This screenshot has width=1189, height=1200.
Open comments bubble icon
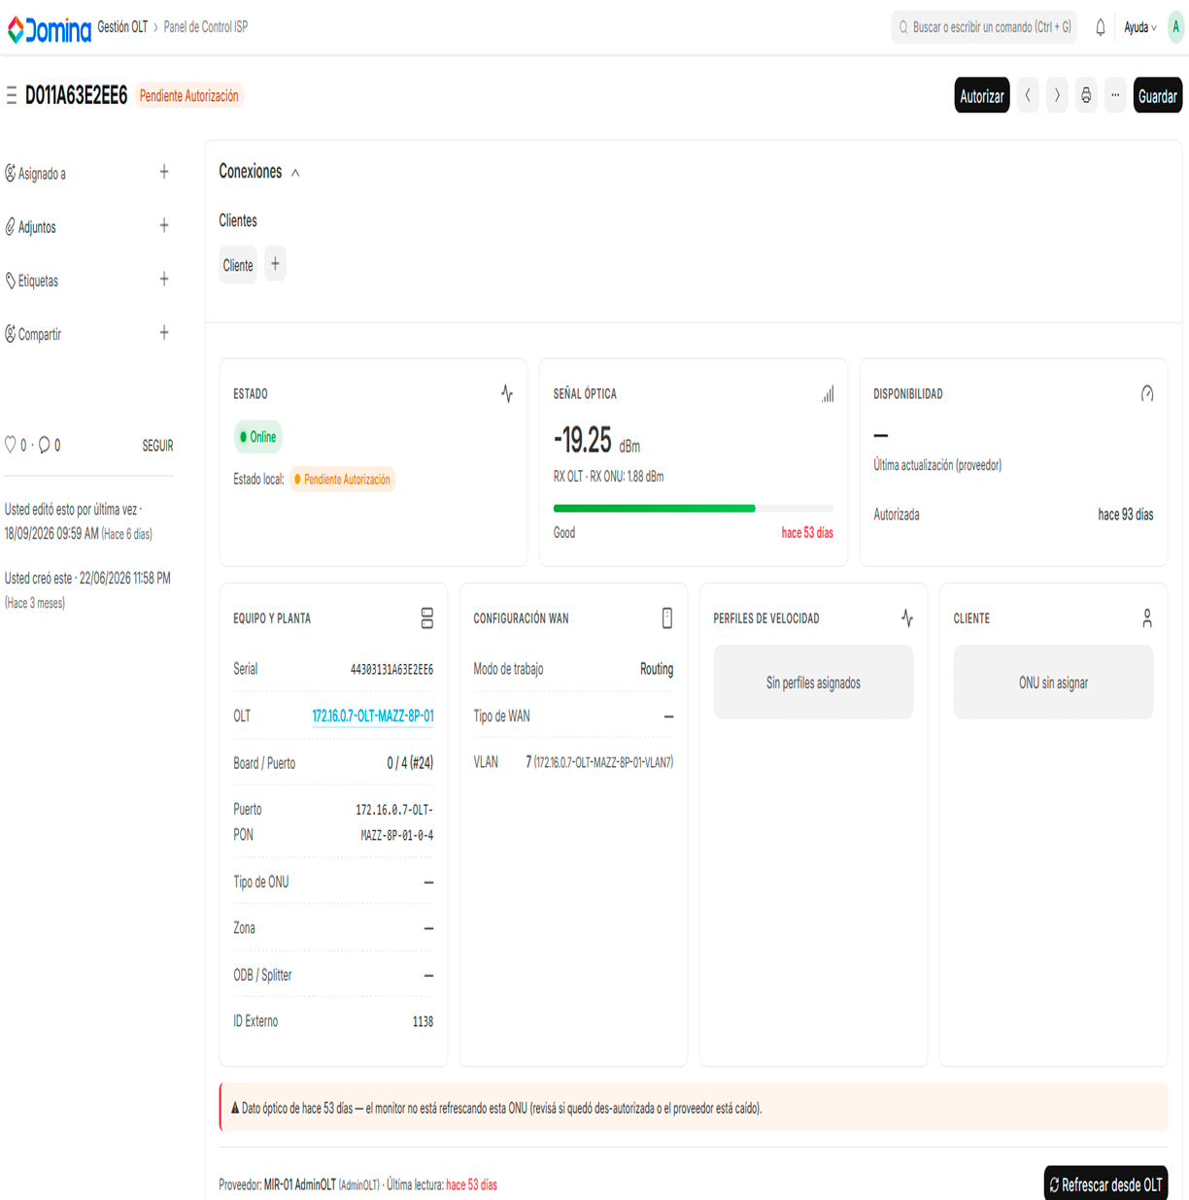tap(44, 445)
